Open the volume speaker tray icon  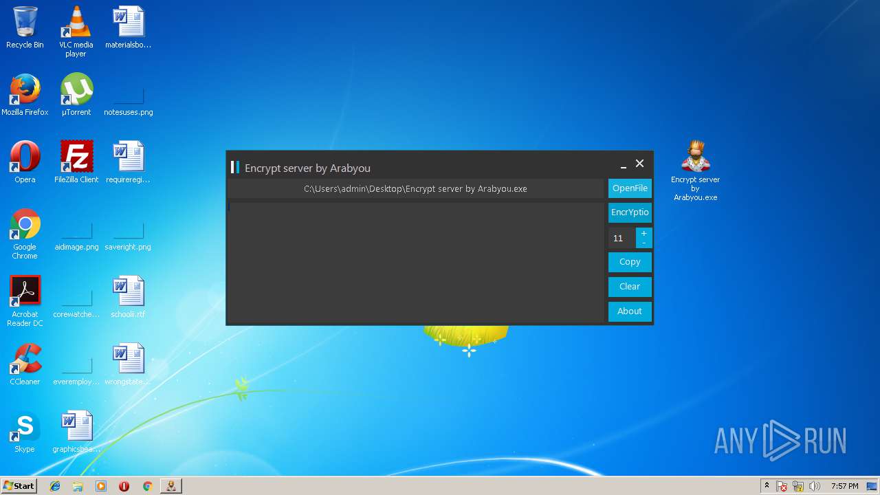(x=815, y=486)
